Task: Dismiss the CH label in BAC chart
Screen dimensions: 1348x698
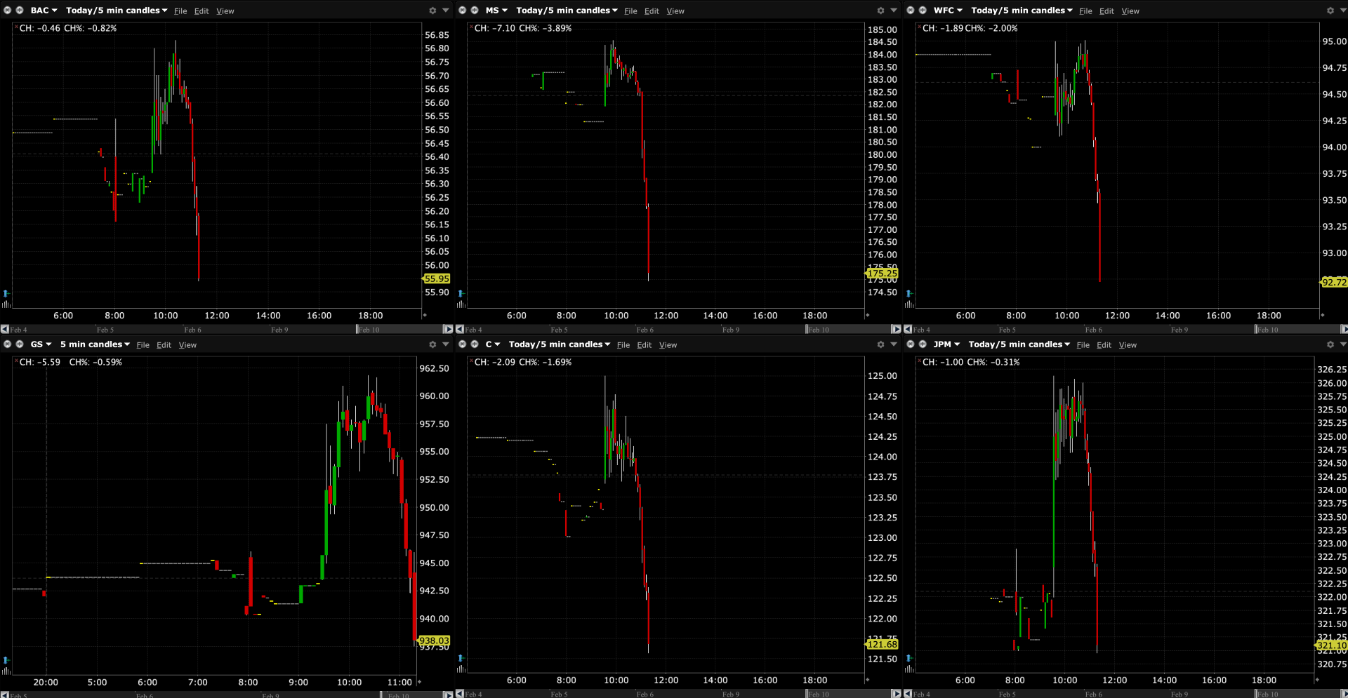Action: [x=15, y=27]
